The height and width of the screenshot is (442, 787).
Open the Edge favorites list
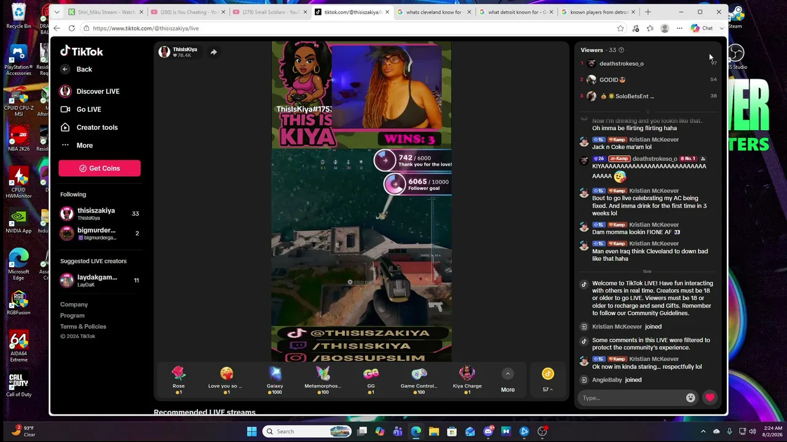point(650,28)
